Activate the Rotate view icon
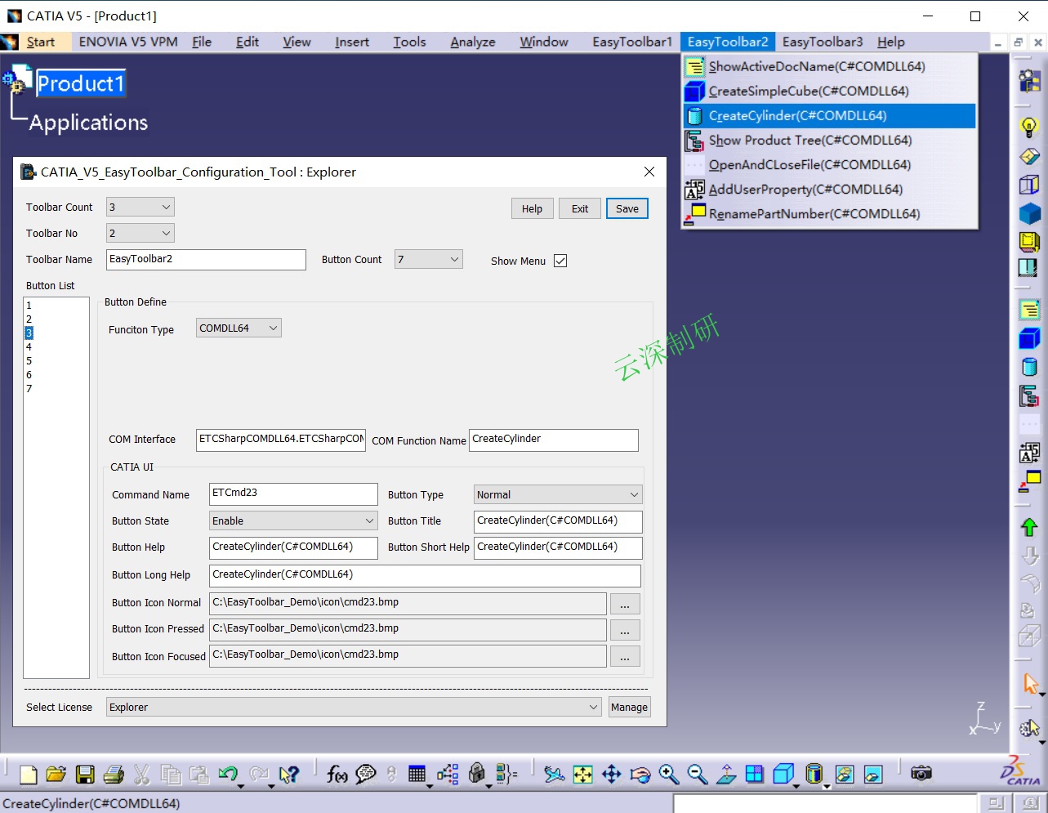The width and height of the screenshot is (1048, 813). 640,775
